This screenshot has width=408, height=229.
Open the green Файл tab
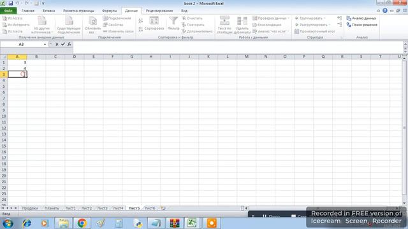coord(8,11)
